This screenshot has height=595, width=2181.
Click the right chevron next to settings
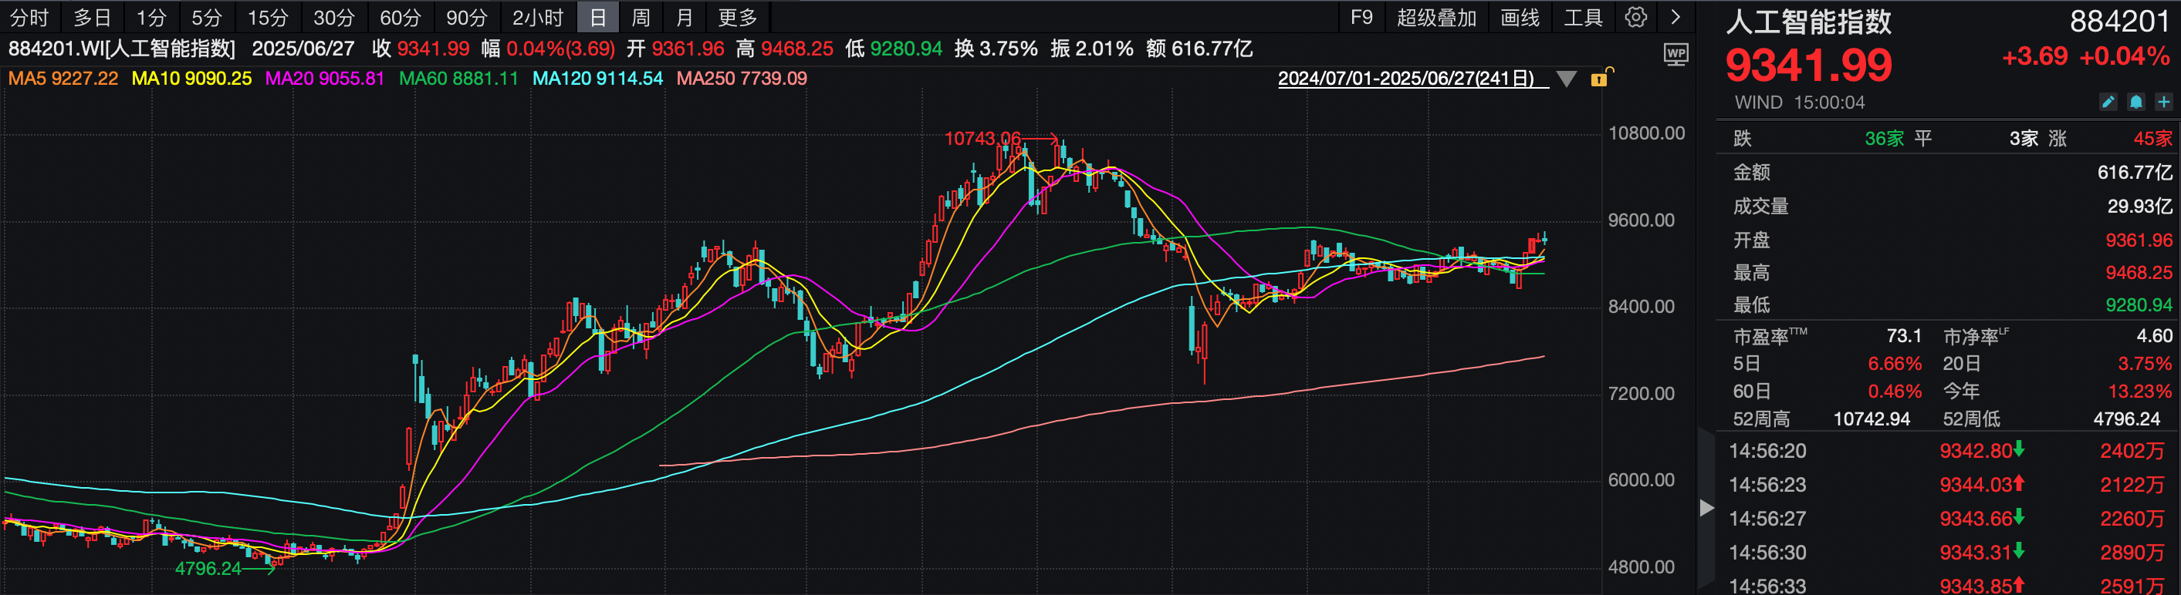click(1675, 17)
